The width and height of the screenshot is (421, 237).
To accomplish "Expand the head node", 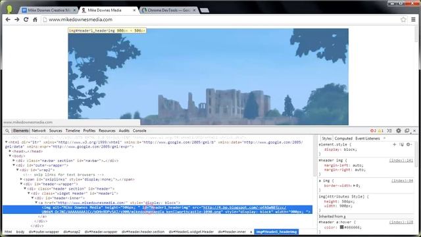I will pos(11,151).
